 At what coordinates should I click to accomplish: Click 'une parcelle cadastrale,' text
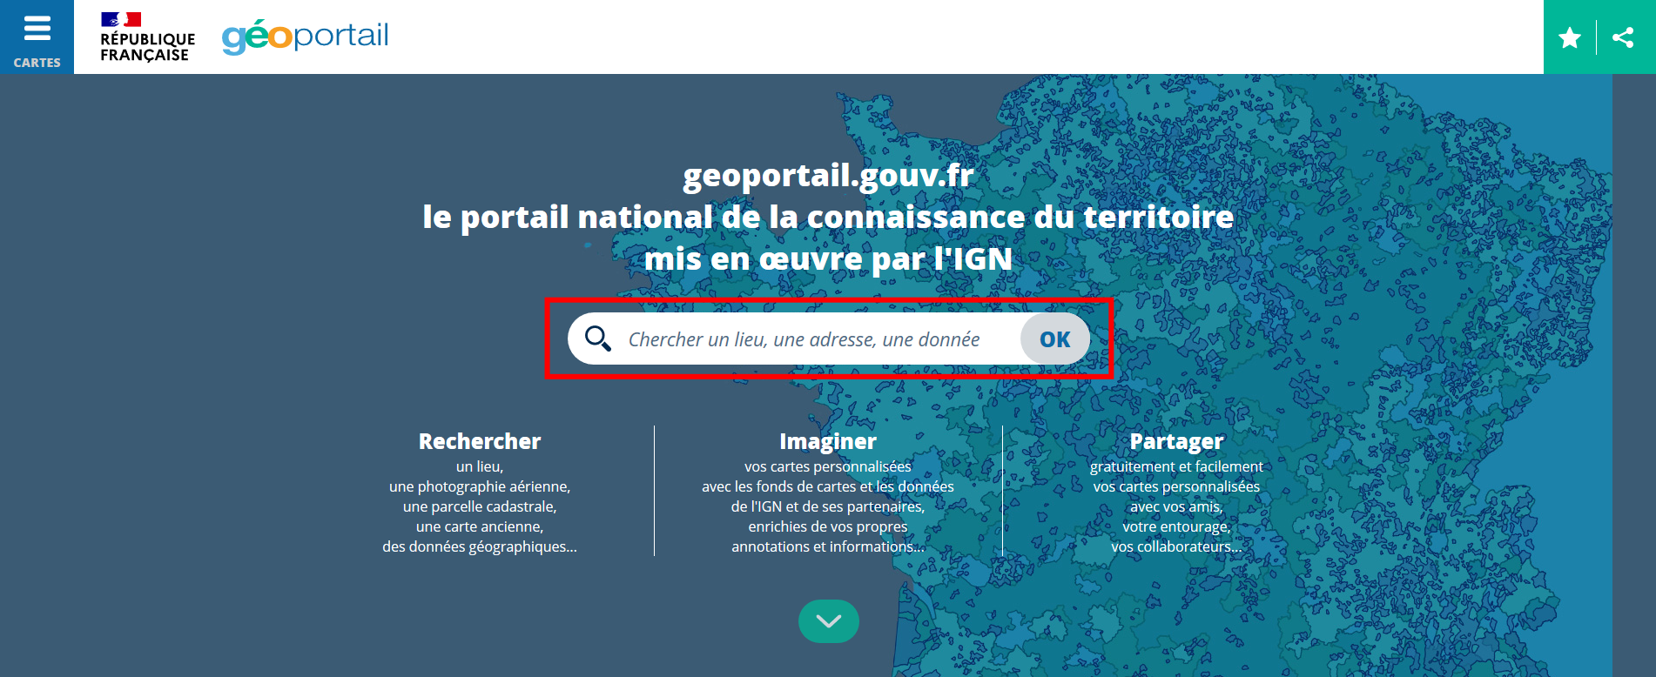click(480, 506)
